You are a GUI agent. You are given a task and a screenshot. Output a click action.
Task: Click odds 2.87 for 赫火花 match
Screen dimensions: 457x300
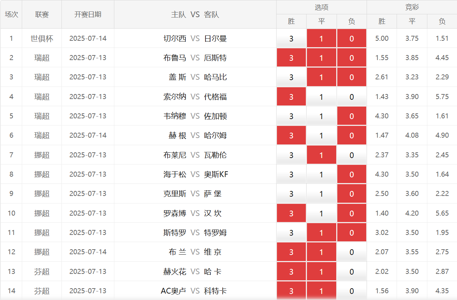442,271
